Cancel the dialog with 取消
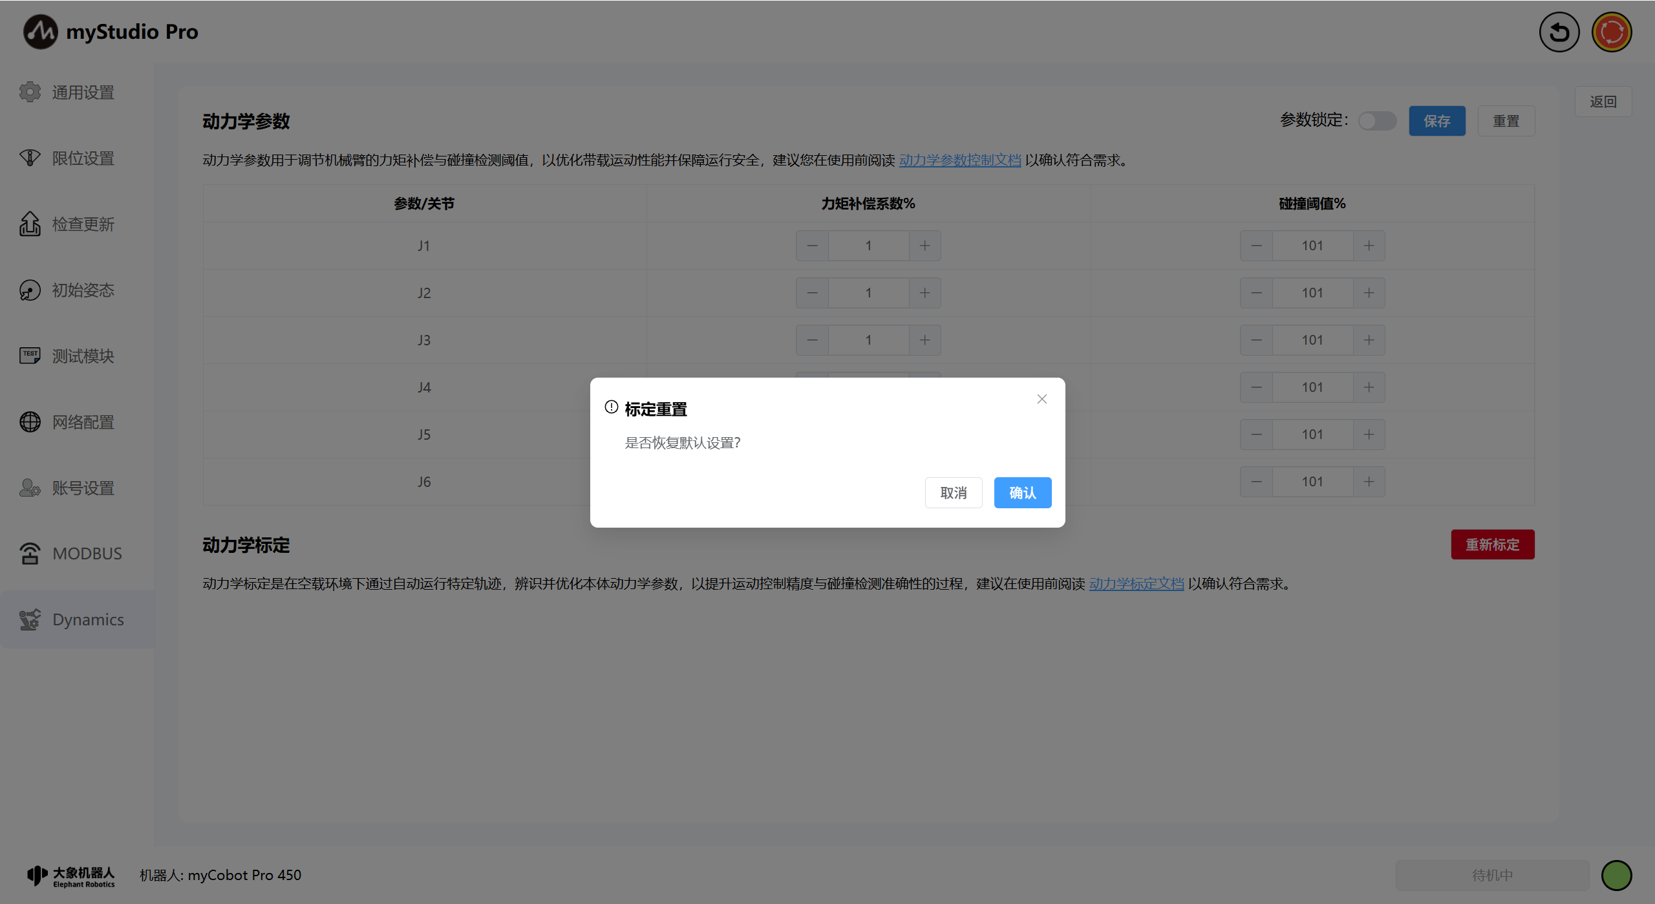This screenshot has width=1655, height=904. (x=953, y=493)
